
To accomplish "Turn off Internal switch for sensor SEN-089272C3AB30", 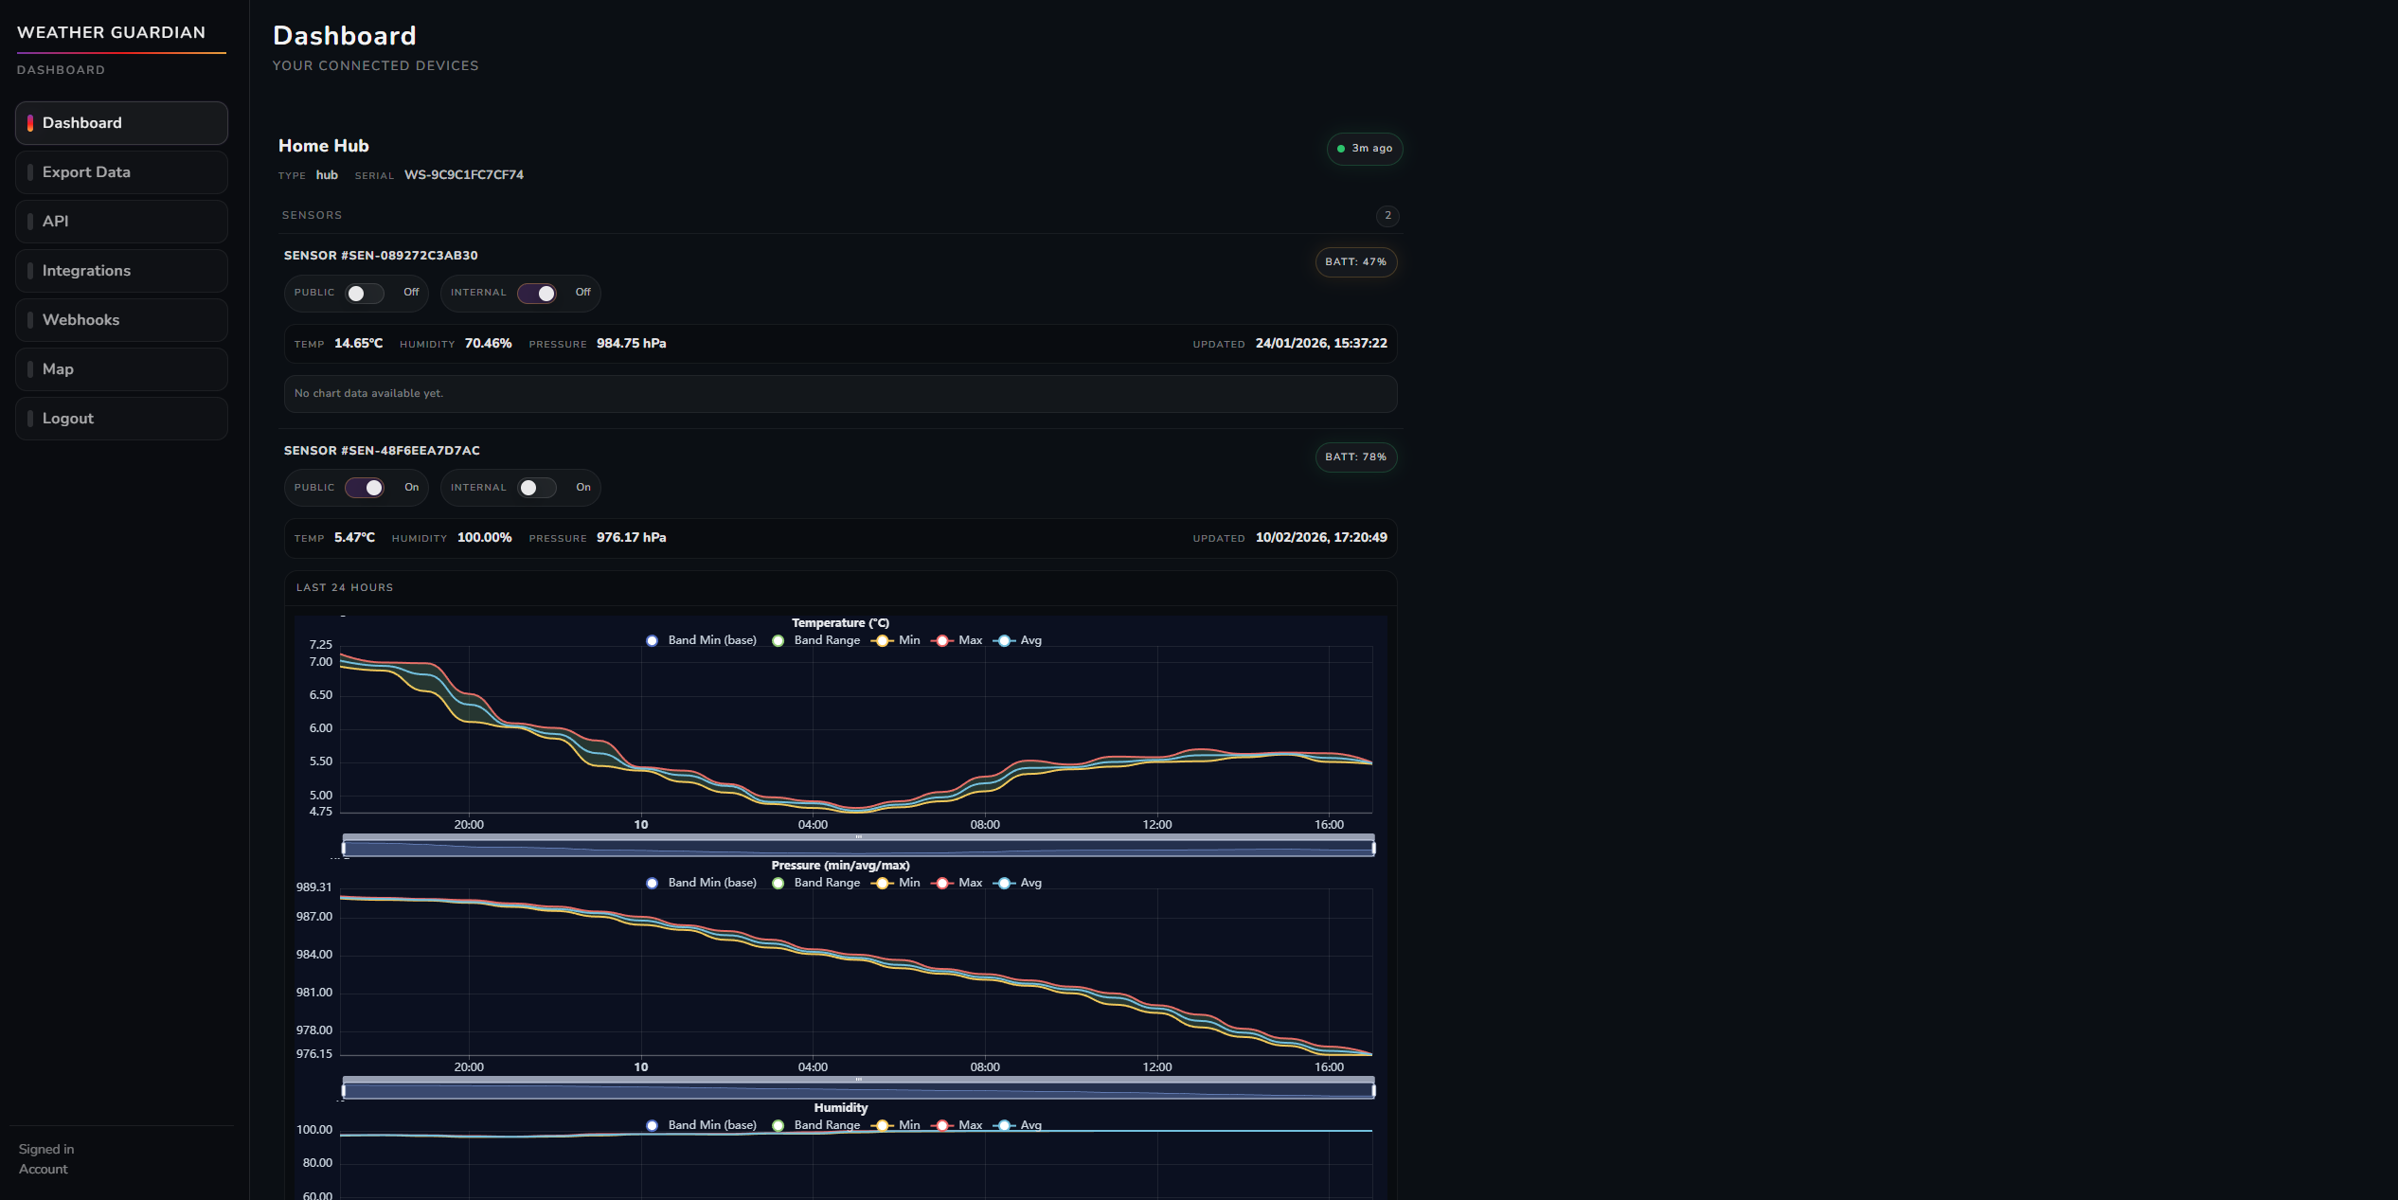I will [x=537, y=294].
